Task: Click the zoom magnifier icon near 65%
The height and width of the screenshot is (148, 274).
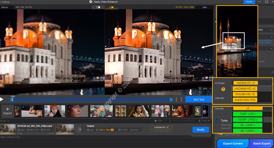Action: [x=200, y=88]
